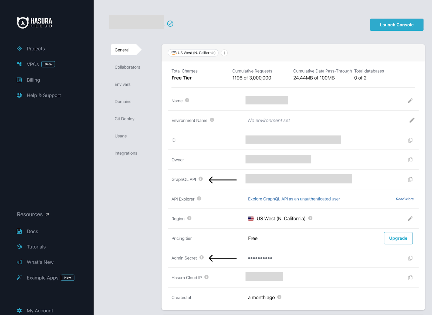Image resolution: width=432 pixels, height=315 pixels.
Task: Click the What's New megaphone icon
Action: (19, 262)
